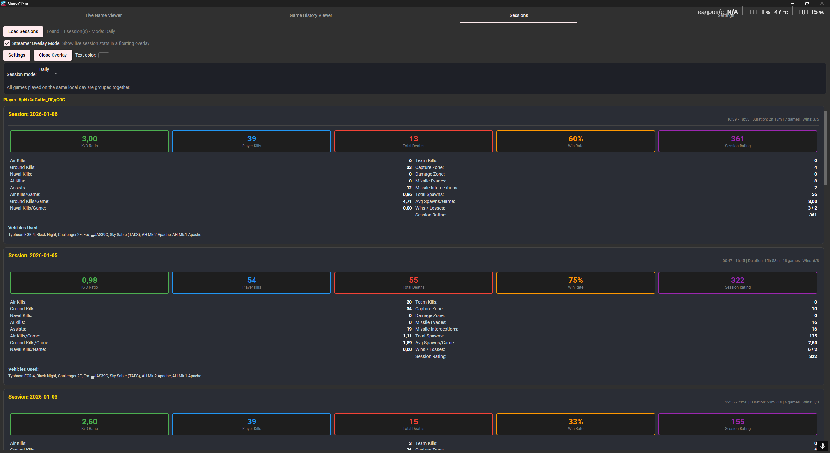The image size is (830, 453).
Task: Restore down the Shark Client window
Action: tap(807, 4)
